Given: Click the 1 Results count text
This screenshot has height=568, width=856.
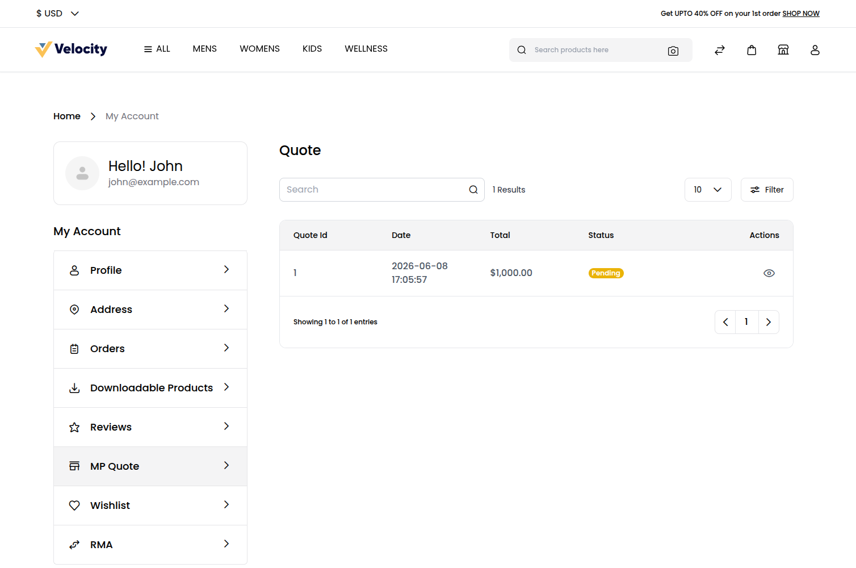Looking at the screenshot, I should tap(509, 190).
